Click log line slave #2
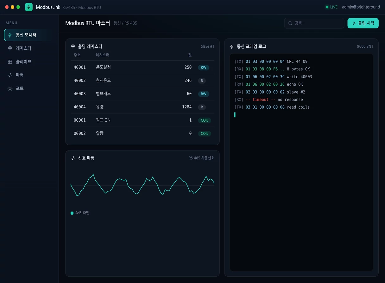Viewport: 385px width, 283px height. pos(270,92)
